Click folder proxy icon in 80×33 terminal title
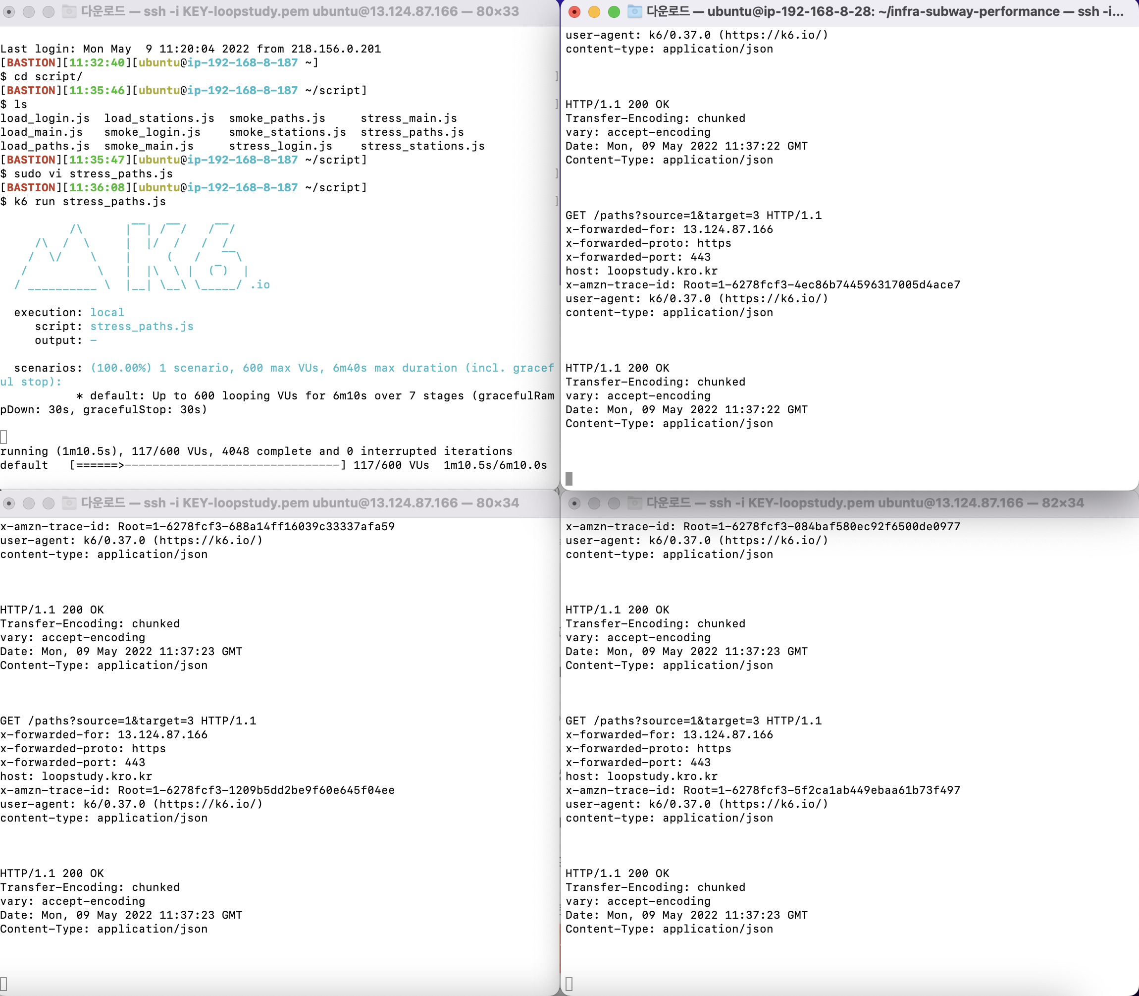The width and height of the screenshot is (1139, 996). [x=69, y=11]
